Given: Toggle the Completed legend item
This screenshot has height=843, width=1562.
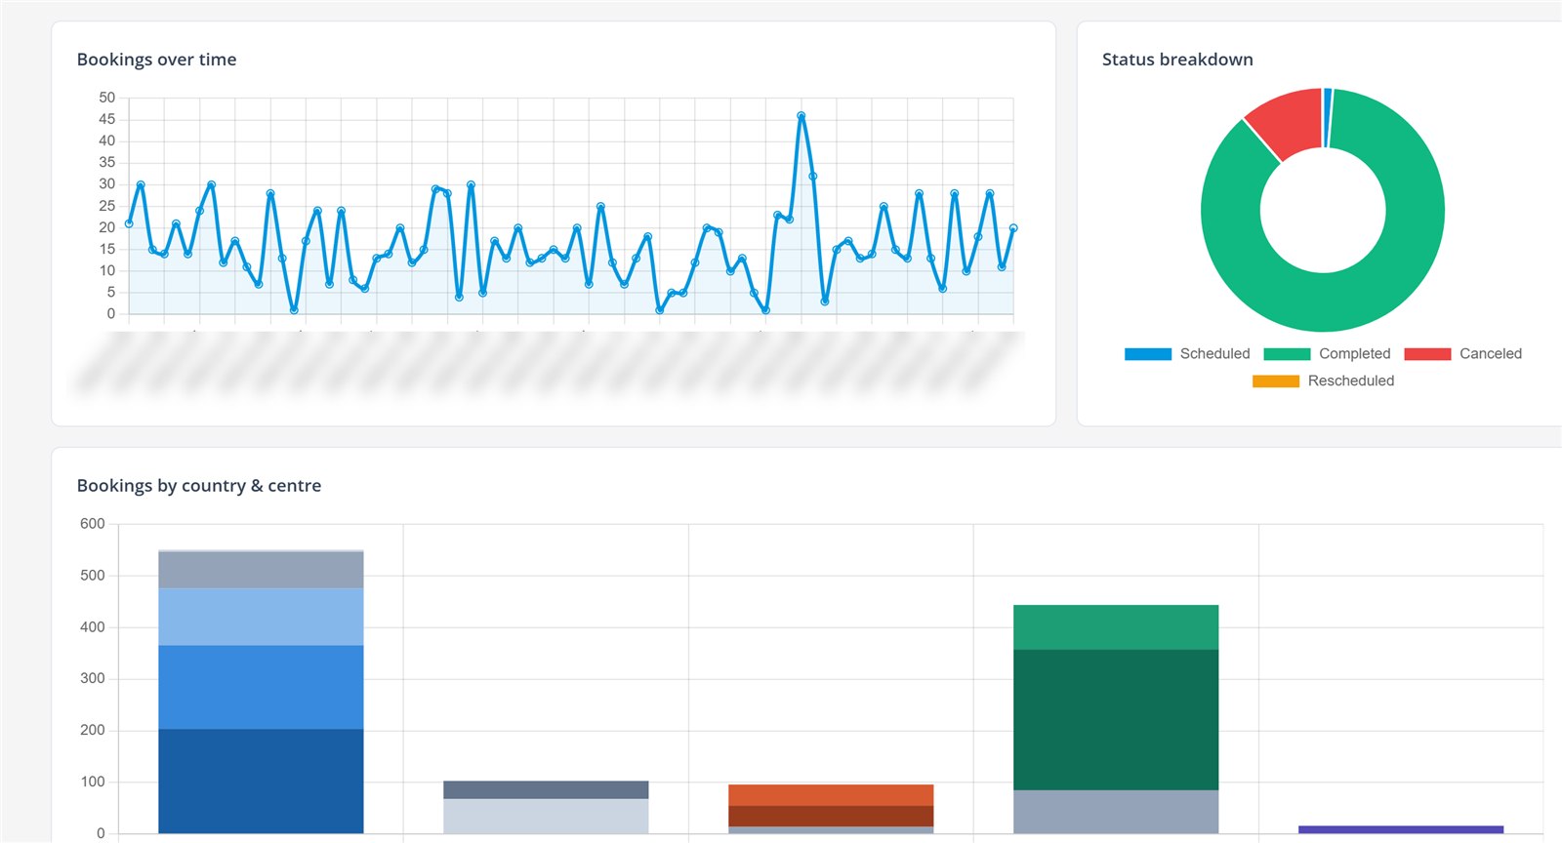Looking at the screenshot, I should 1327,354.
